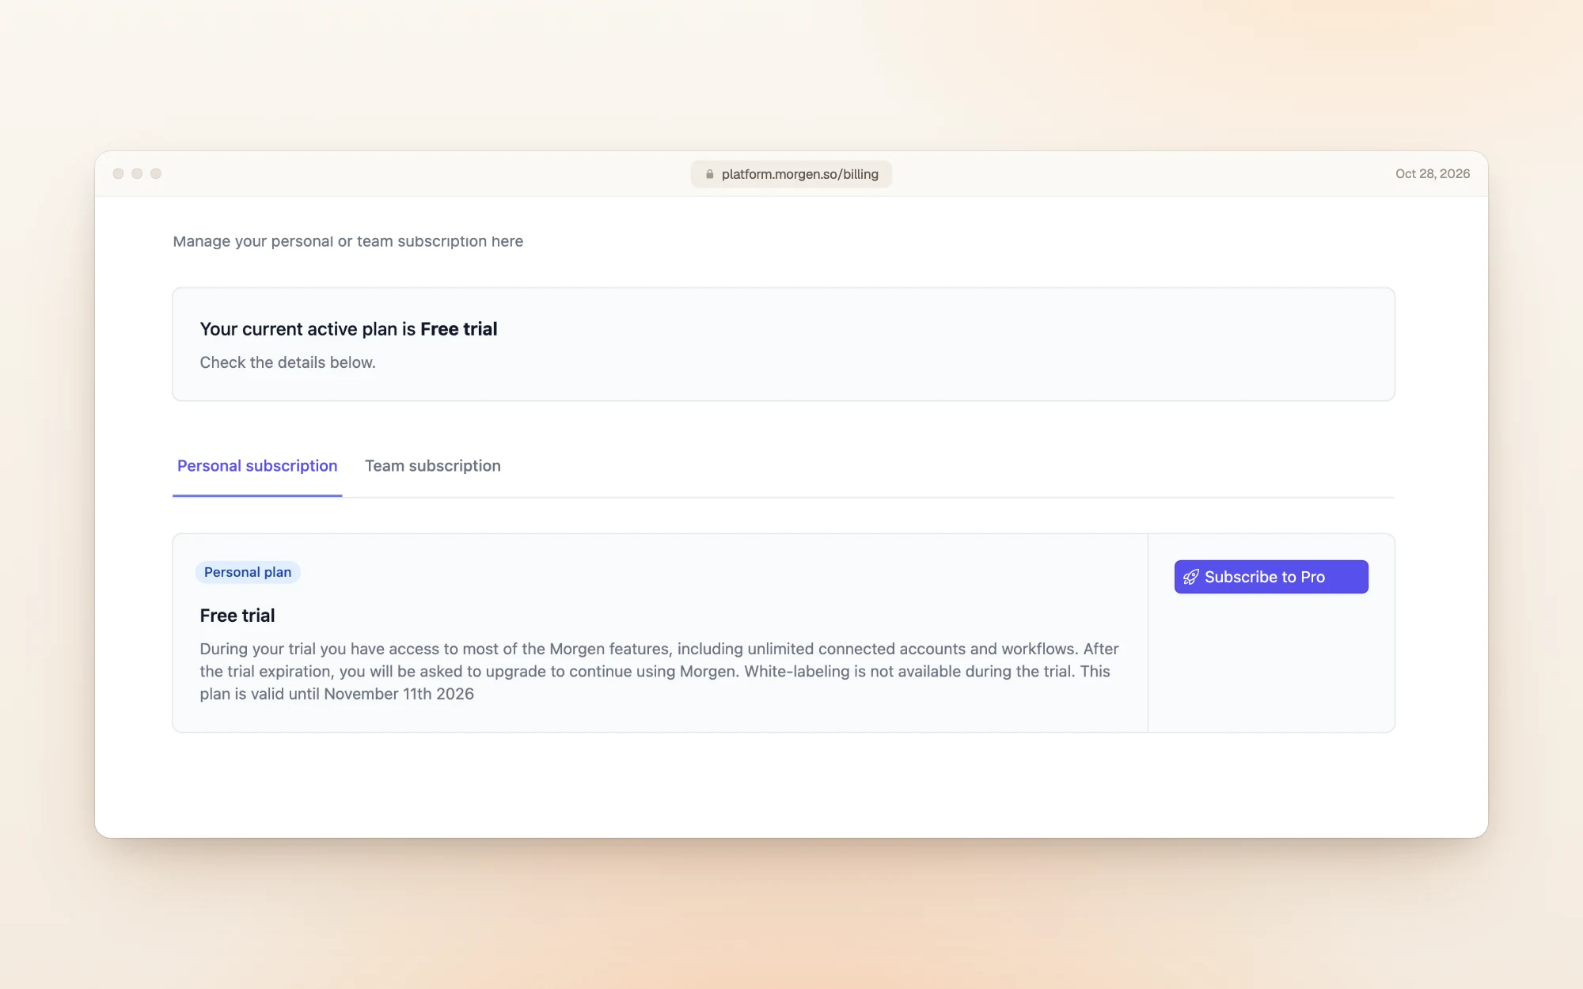
Task: Click the platform.morgen.so/billing address field
Action: (791, 174)
